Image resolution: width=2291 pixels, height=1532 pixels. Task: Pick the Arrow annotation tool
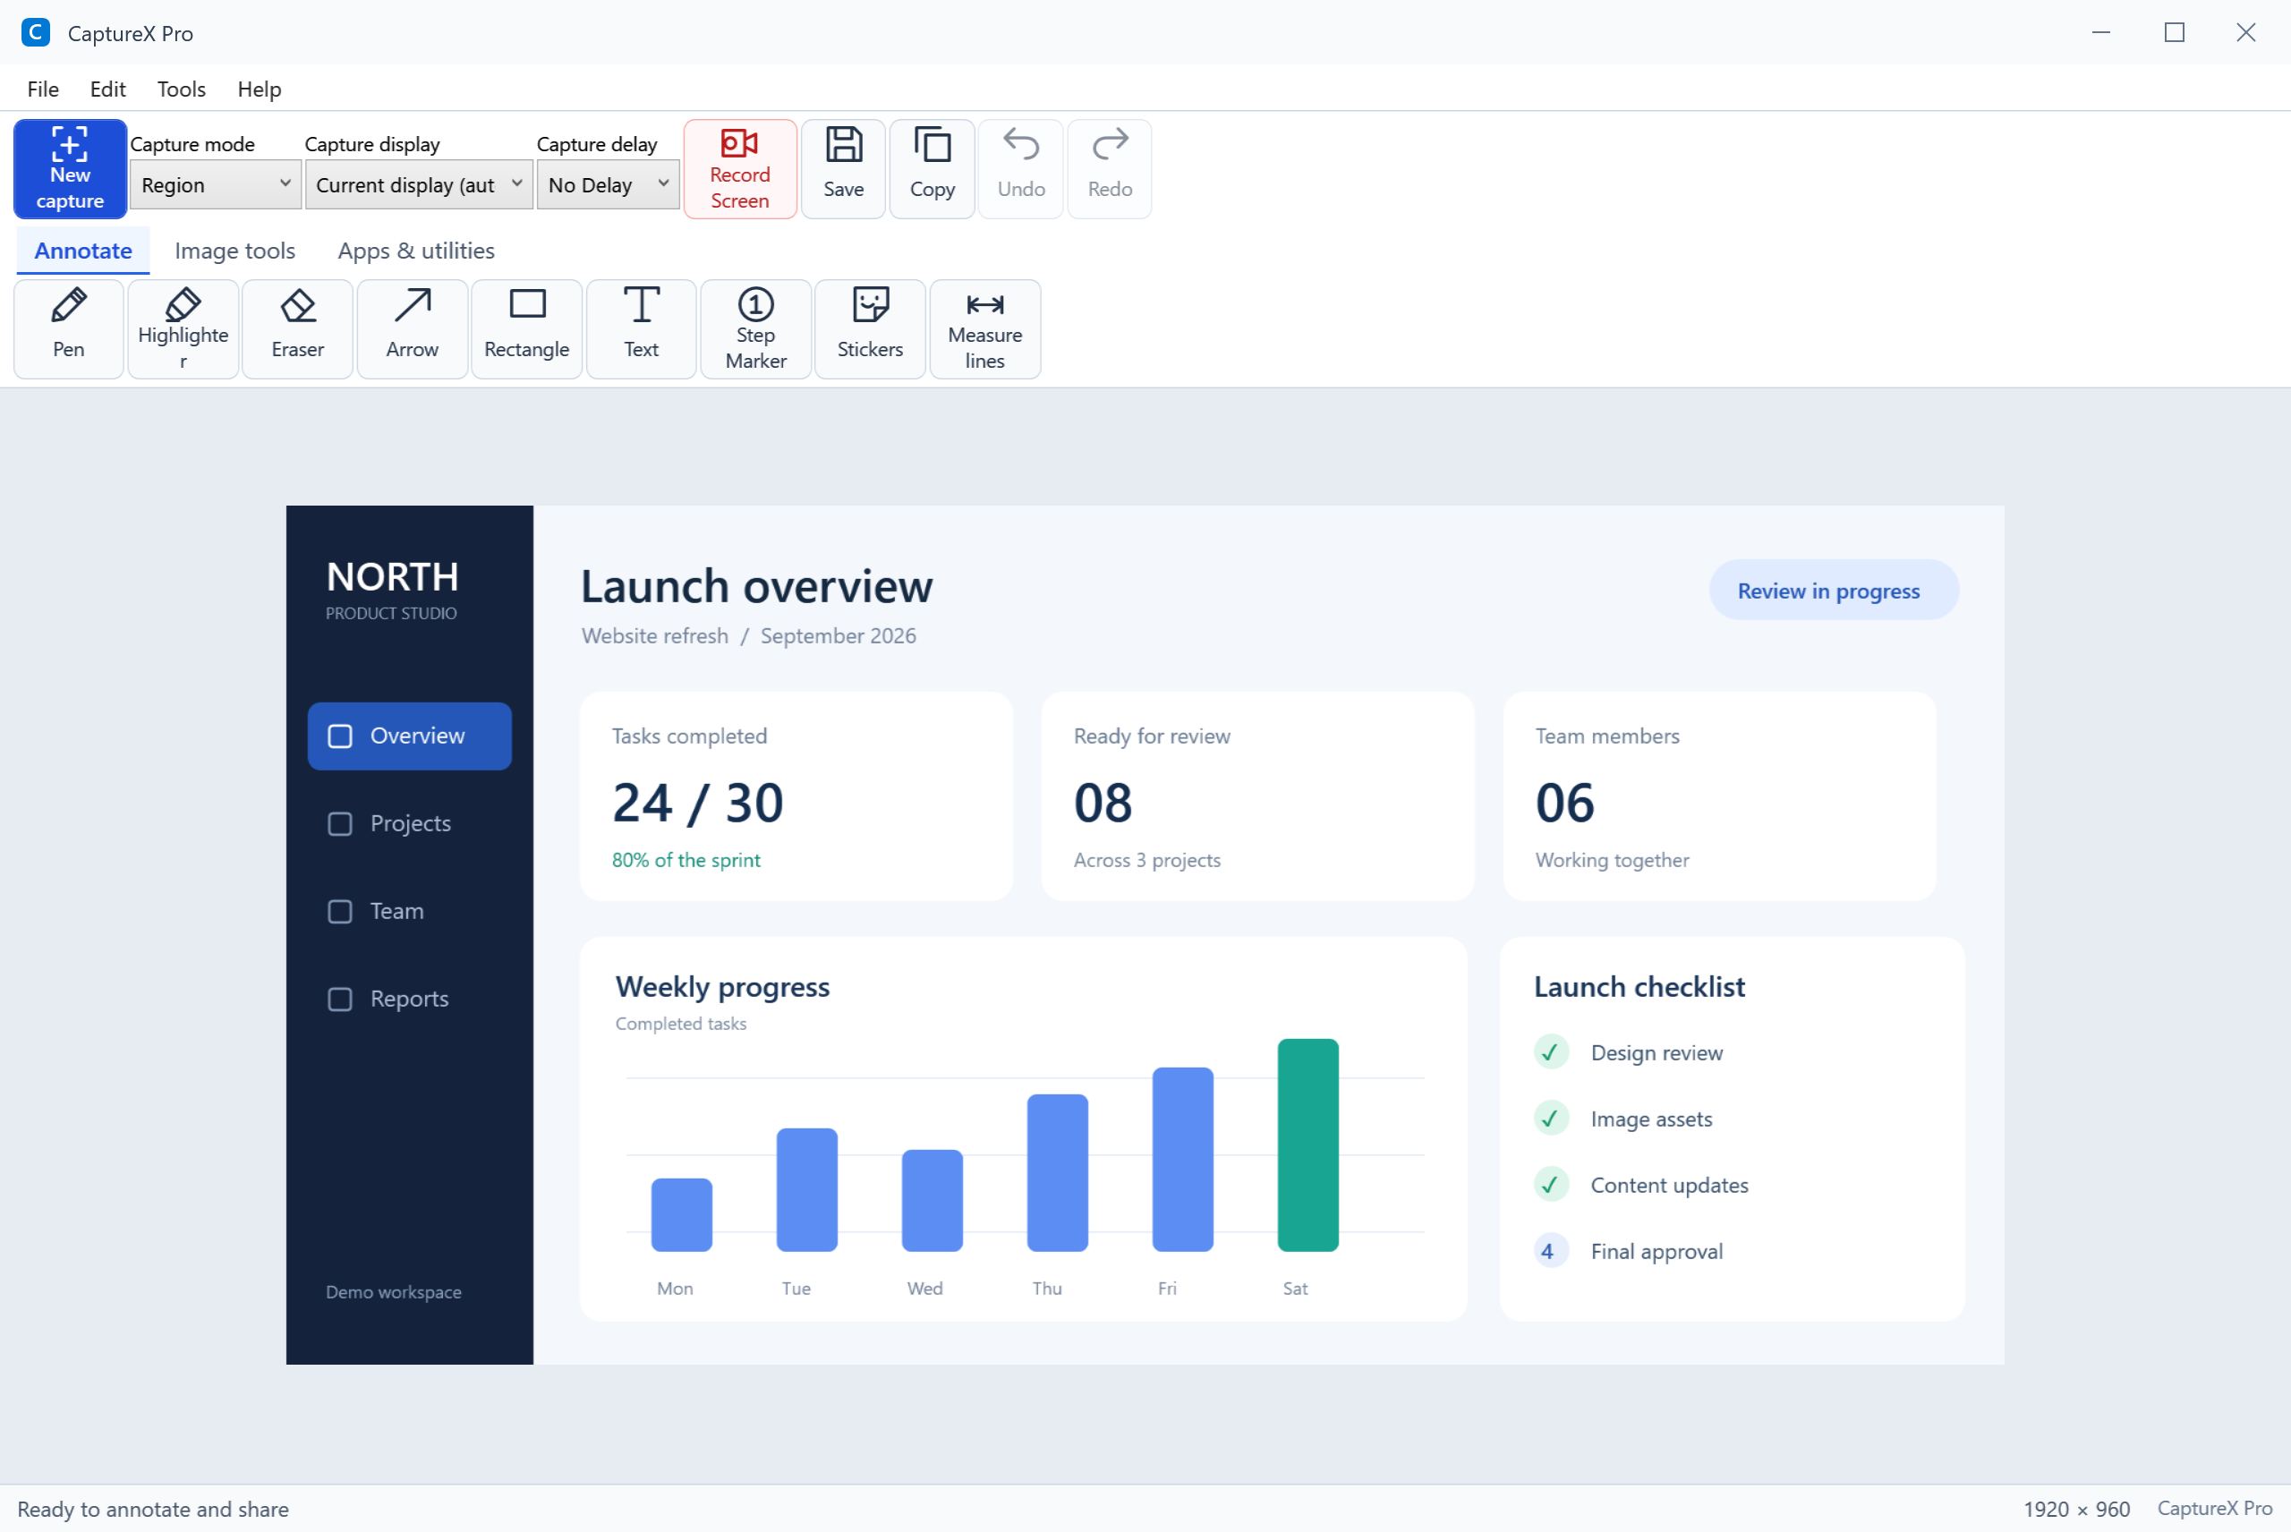click(413, 329)
